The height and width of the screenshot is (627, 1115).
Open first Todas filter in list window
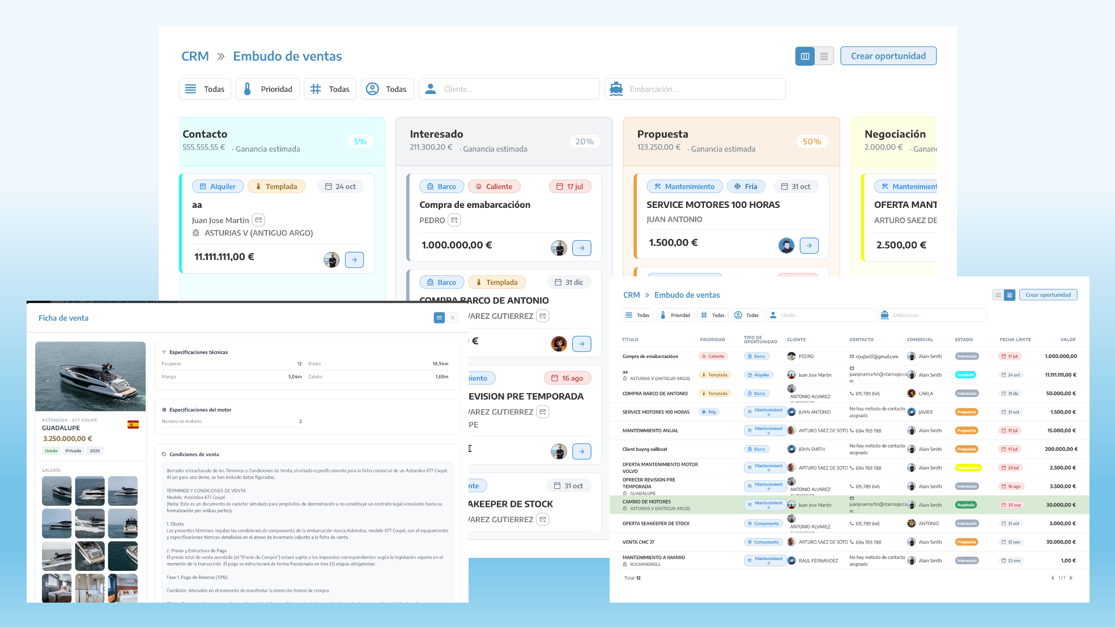click(637, 315)
